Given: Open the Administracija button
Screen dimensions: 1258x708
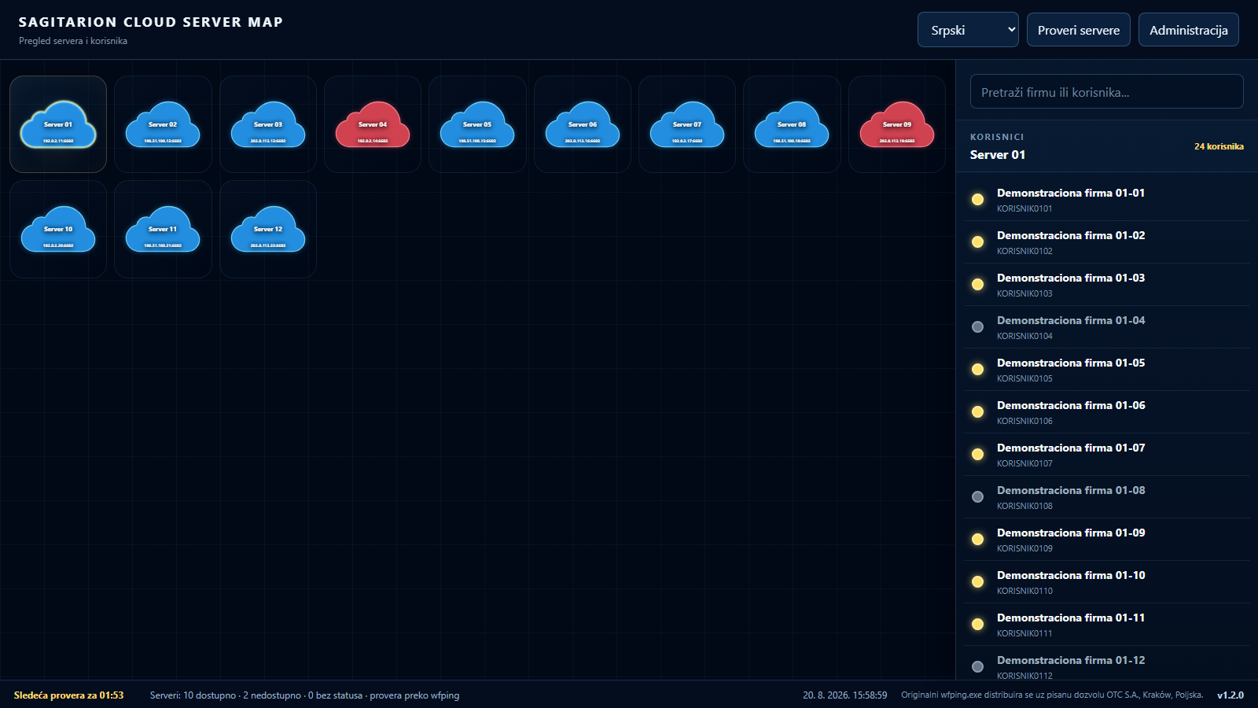Looking at the screenshot, I should coord(1189,30).
